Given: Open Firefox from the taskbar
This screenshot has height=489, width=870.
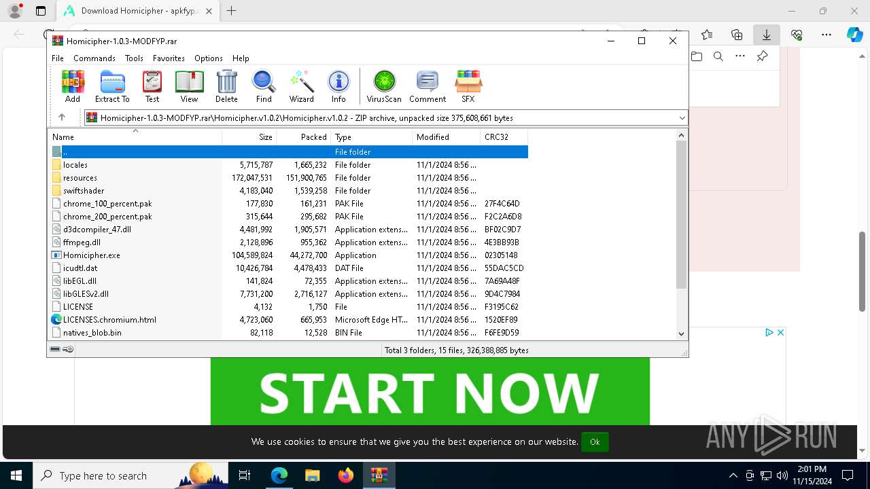Looking at the screenshot, I should tap(346, 475).
